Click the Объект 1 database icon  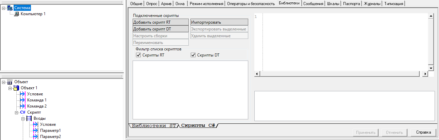click(16, 88)
